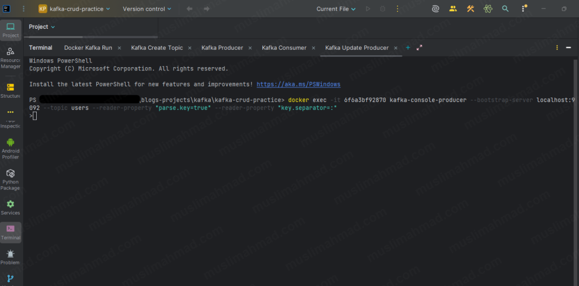Open the Android Profiler tool window
579x286 pixels.
coord(11,148)
